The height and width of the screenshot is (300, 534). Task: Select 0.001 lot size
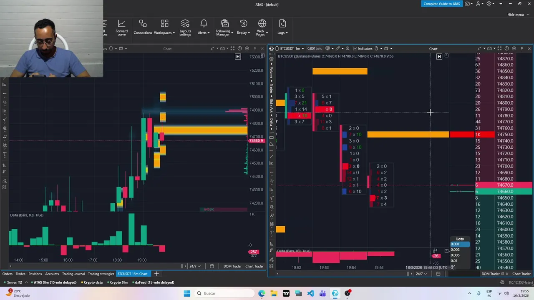[x=460, y=244]
